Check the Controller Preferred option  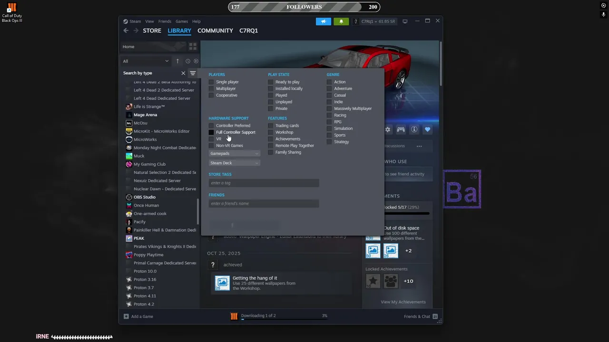[211, 125]
